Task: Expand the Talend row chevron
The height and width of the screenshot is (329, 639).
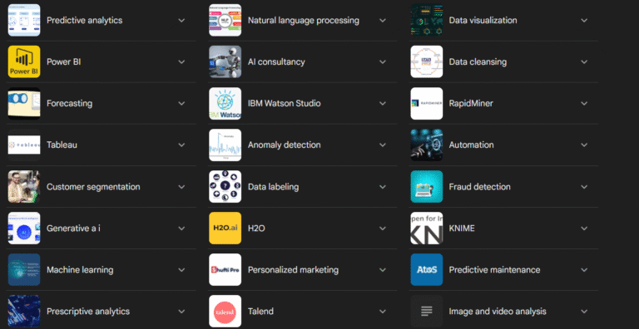Action: (383, 312)
